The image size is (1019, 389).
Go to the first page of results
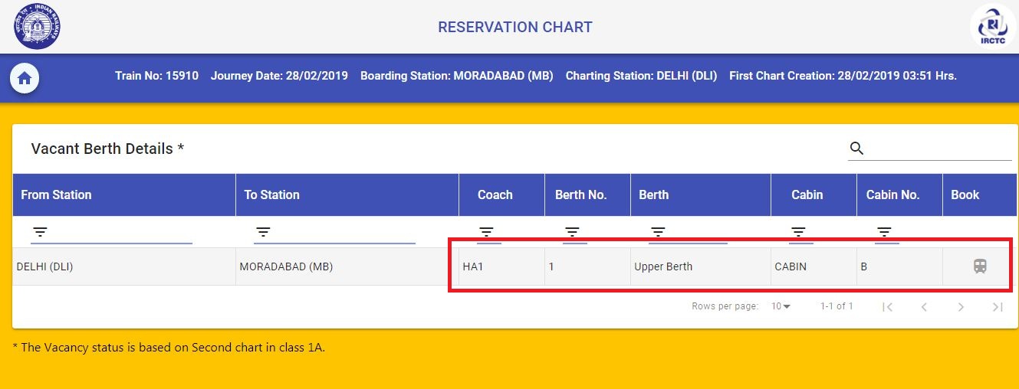coord(887,307)
